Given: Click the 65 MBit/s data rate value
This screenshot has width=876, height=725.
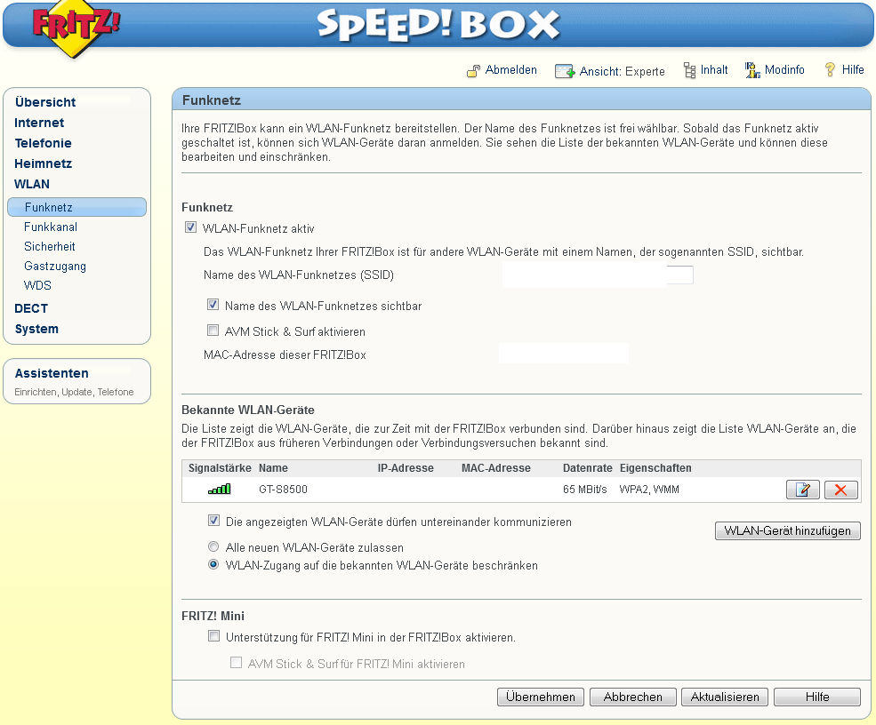Looking at the screenshot, I should (x=584, y=490).
